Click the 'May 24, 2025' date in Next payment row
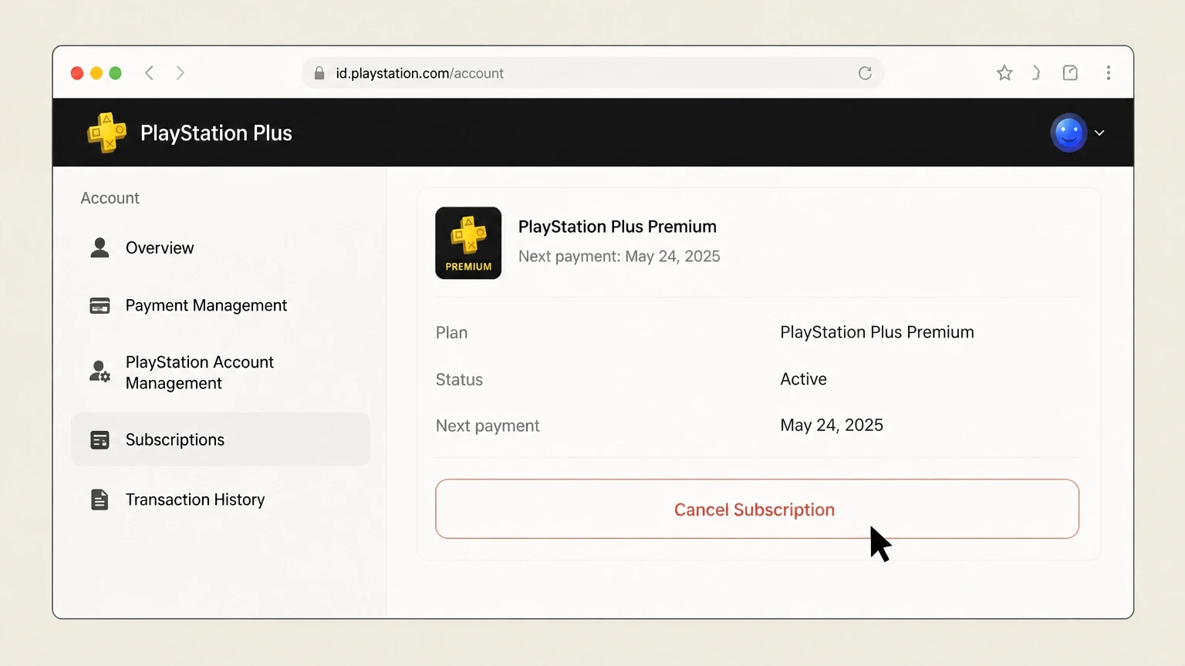Viewport: 1185px width, 666px height. (832, 425)
